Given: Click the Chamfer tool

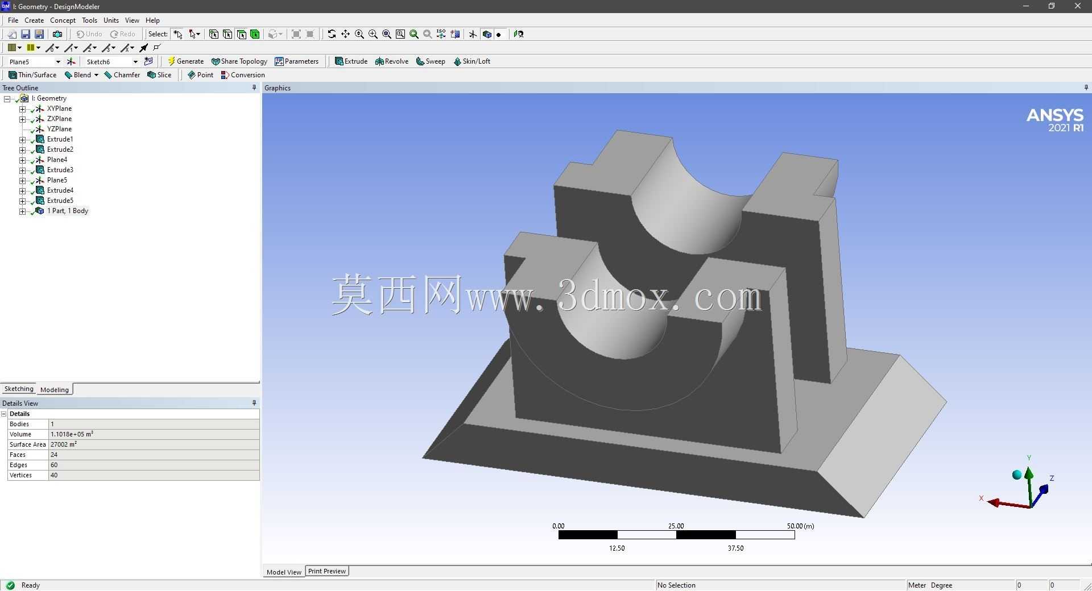Looking at the screenshot, I should 122,75.
